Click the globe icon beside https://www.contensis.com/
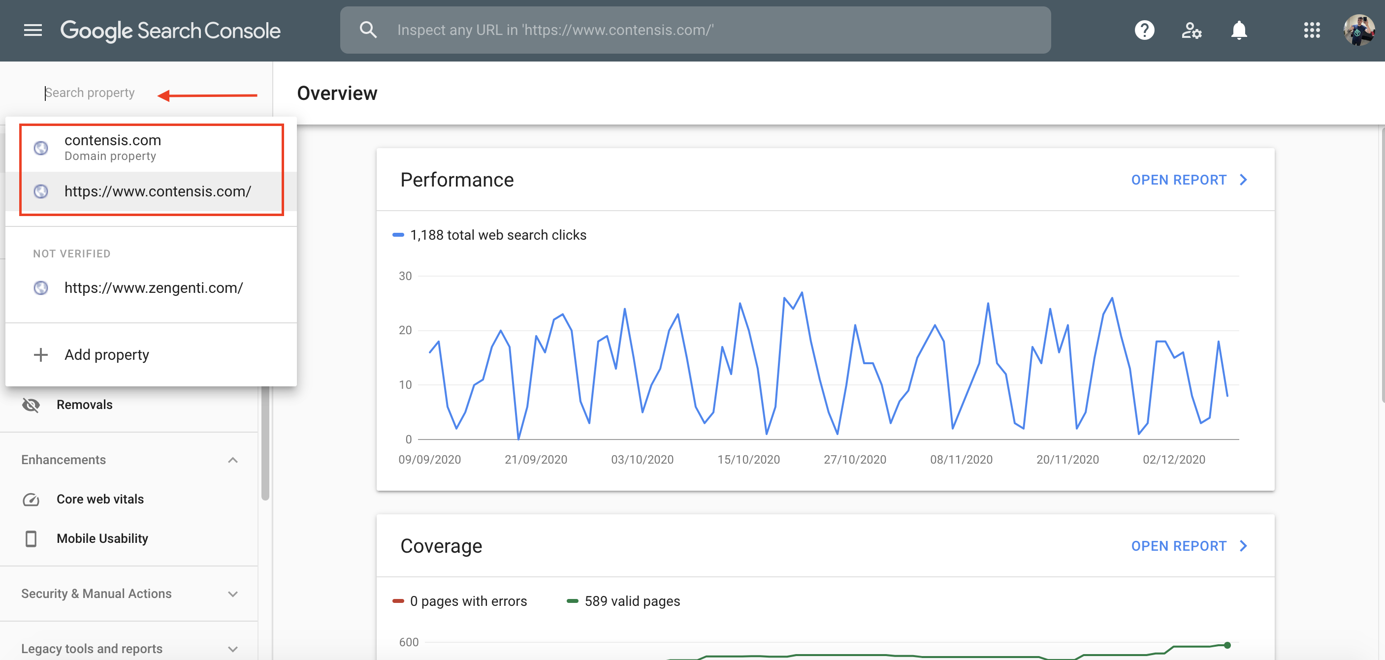 pyautogui.click(x=41, y=191)
